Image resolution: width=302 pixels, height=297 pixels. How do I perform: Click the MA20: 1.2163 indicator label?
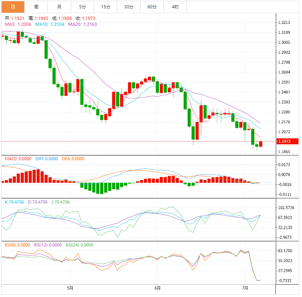pos(82,24)
